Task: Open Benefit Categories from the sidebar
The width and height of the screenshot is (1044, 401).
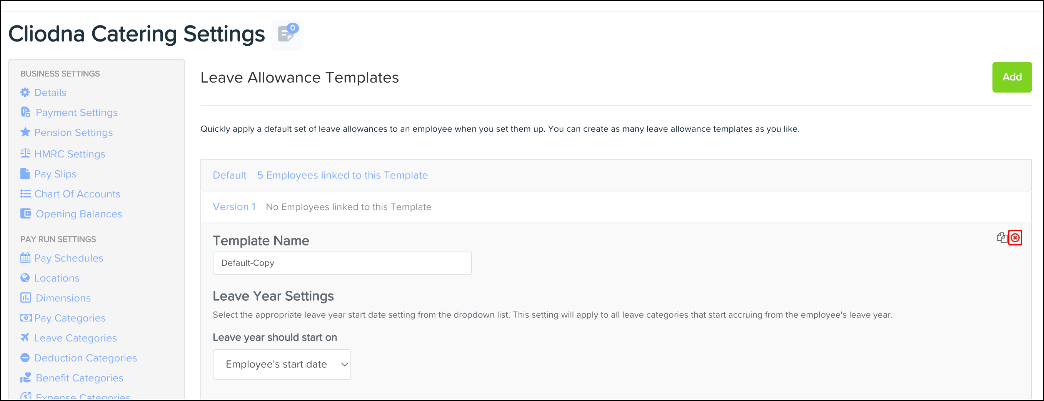Action: (x=79, y=378)
